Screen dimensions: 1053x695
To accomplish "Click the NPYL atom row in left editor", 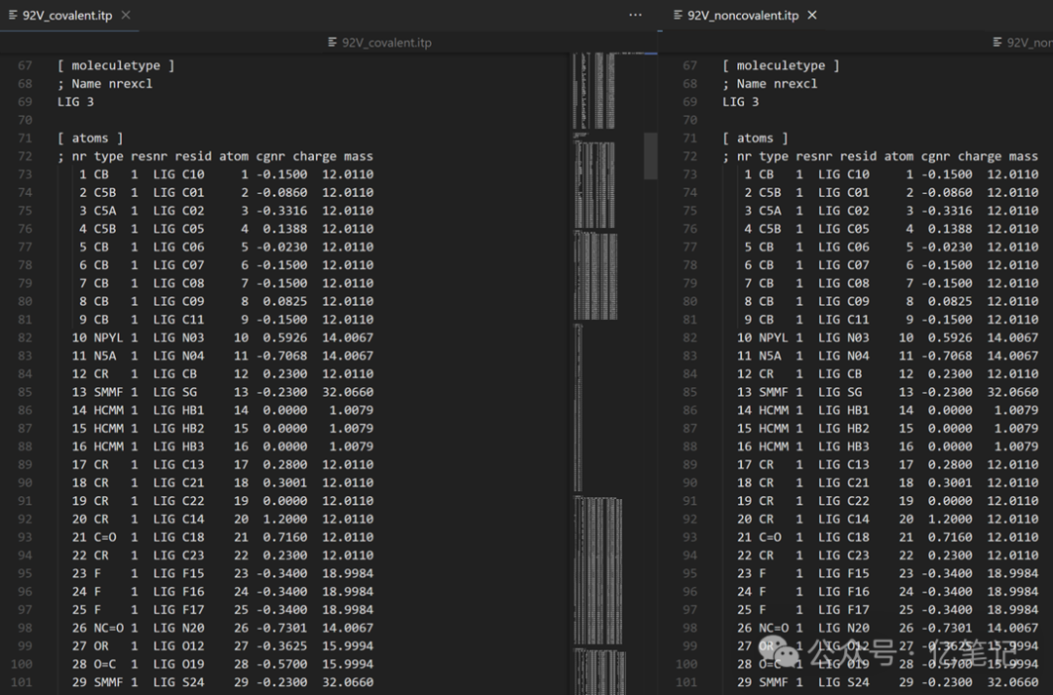I will pyautogui.click(x=222, y=337).
